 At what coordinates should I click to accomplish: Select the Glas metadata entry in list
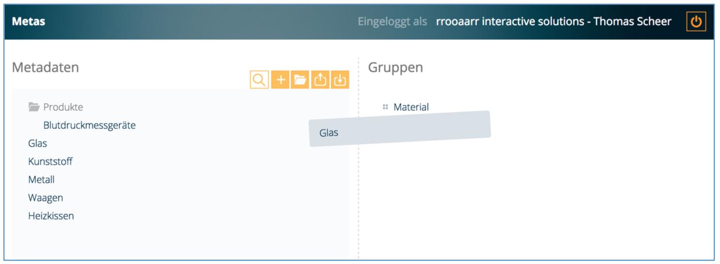pyautogui.click(x=38, y=143)
